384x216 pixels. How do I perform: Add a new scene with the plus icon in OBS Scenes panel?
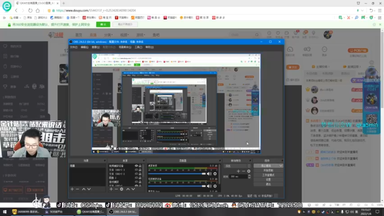tap(72, 189)
